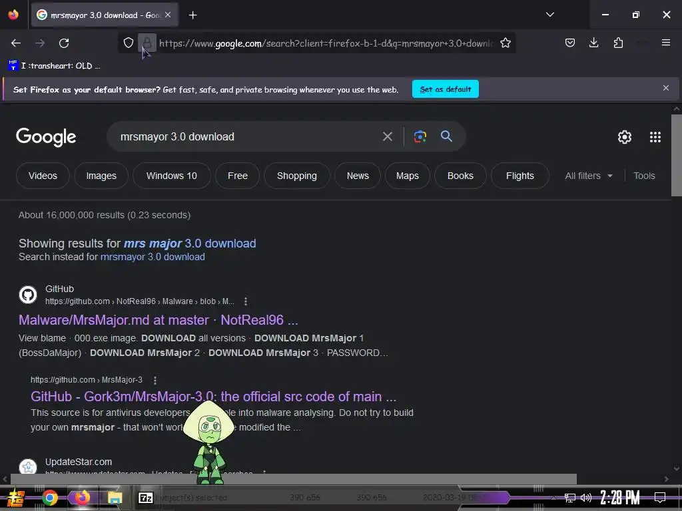Open a new tab with the plus button

pyautogui.click(x=192, y=15)
